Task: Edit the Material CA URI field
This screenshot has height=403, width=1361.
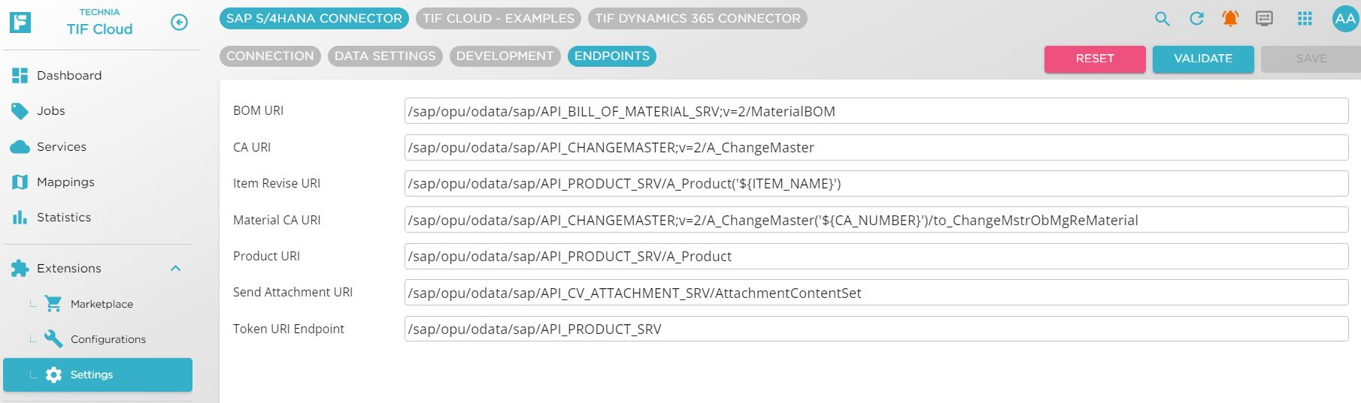Action: coord(876,220)
